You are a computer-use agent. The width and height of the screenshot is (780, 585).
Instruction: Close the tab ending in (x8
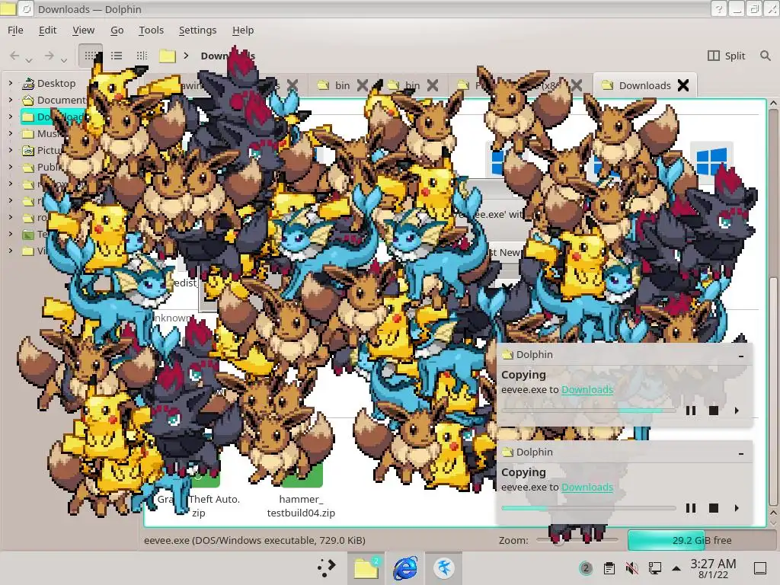coord(577,85)
